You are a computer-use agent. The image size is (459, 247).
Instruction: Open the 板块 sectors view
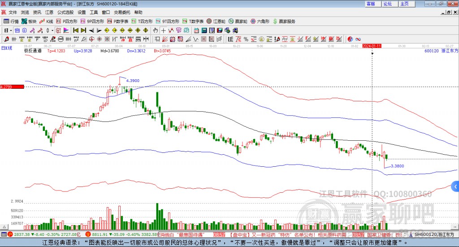(x=29, y=22)
